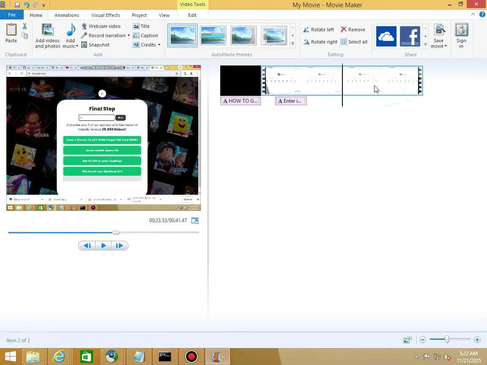
Task: View preview in full screen
Action: 195,221
